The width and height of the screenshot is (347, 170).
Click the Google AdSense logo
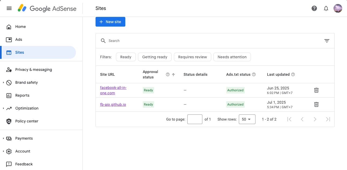[x=47, y=8]
